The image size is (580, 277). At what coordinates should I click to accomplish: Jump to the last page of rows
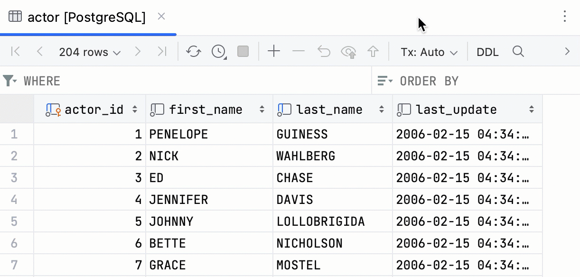[x=162, y=52]
